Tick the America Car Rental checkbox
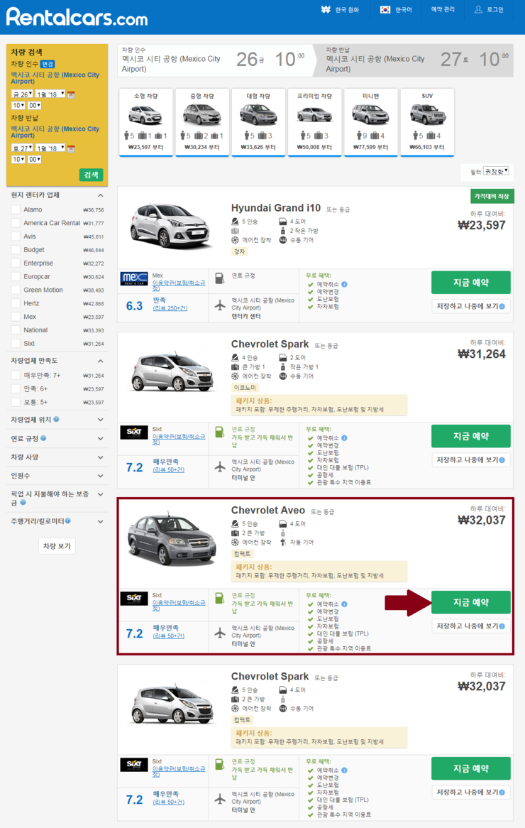The height and width of the screenshot is (828, 525). 16,223
